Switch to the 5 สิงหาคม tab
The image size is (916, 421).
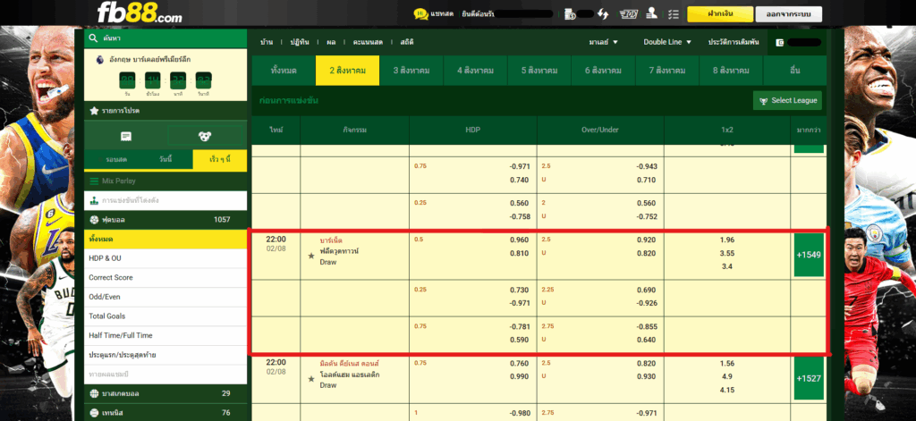coord(539,71)
